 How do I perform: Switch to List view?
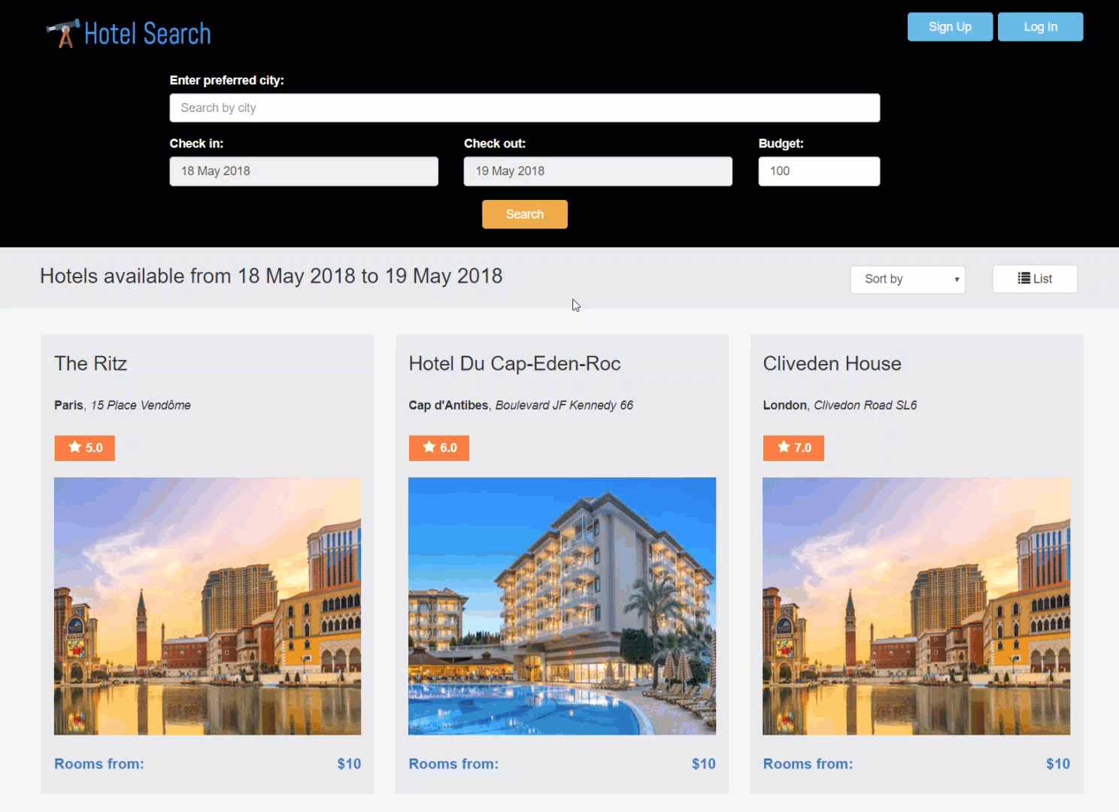[x=1035, y=279]
